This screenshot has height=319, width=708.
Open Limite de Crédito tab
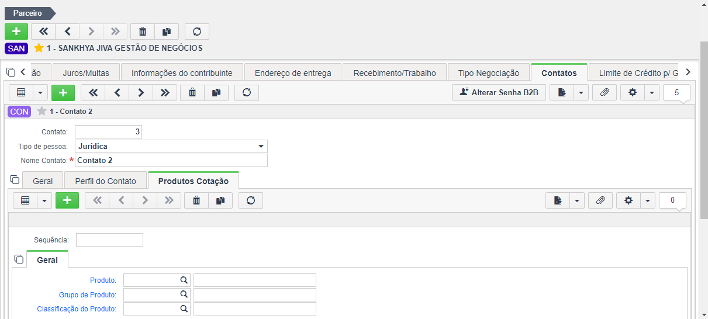tap(634, 72)
